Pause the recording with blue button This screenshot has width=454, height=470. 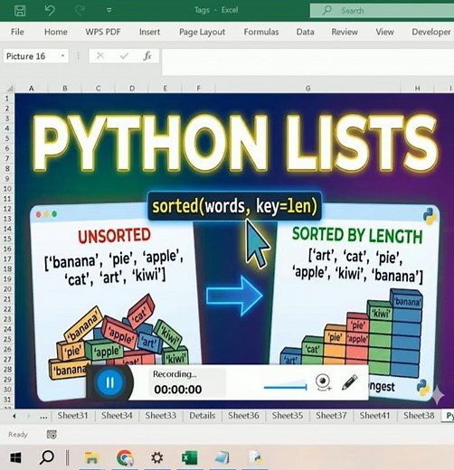click(109, 382)
